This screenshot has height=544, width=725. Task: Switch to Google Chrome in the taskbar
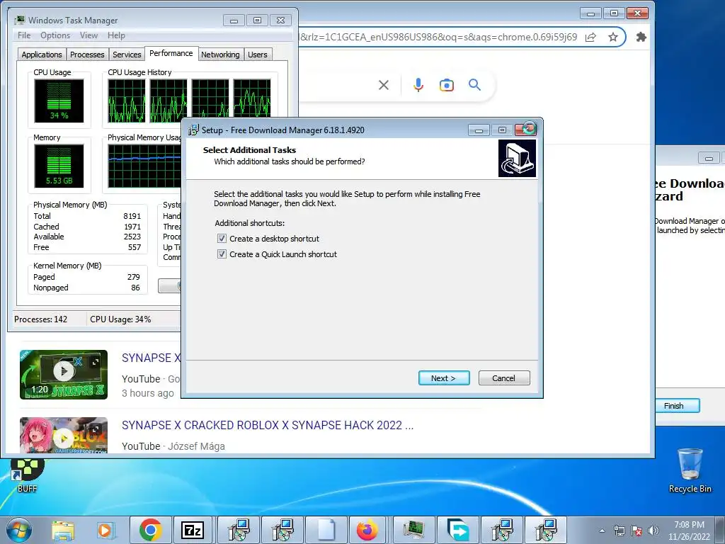(x=150, y=530)
